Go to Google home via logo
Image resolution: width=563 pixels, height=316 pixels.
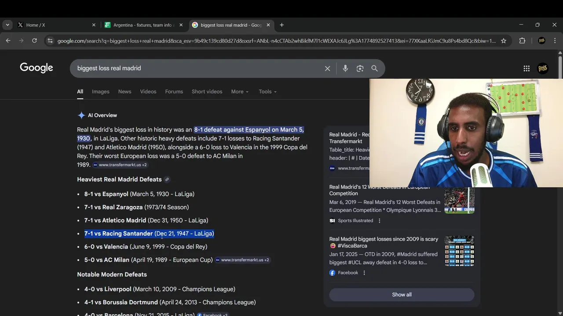point(37,68)
